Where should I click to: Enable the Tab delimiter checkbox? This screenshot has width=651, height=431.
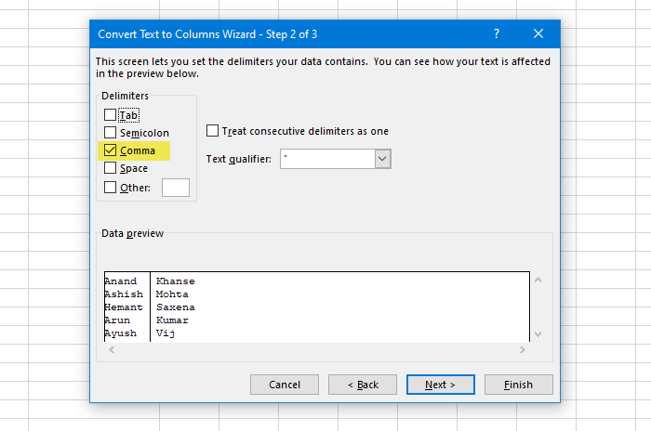(x=111, y=115)
